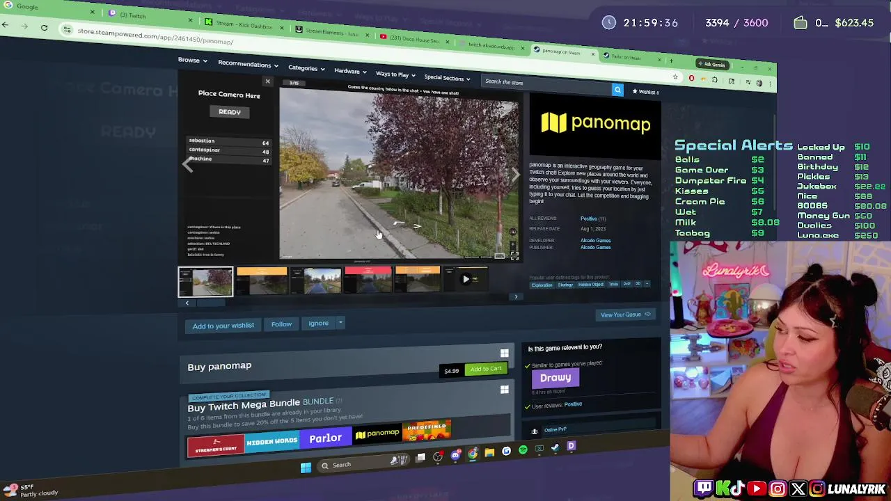Reload the page with the refresh icon

(x=44, y=28)
